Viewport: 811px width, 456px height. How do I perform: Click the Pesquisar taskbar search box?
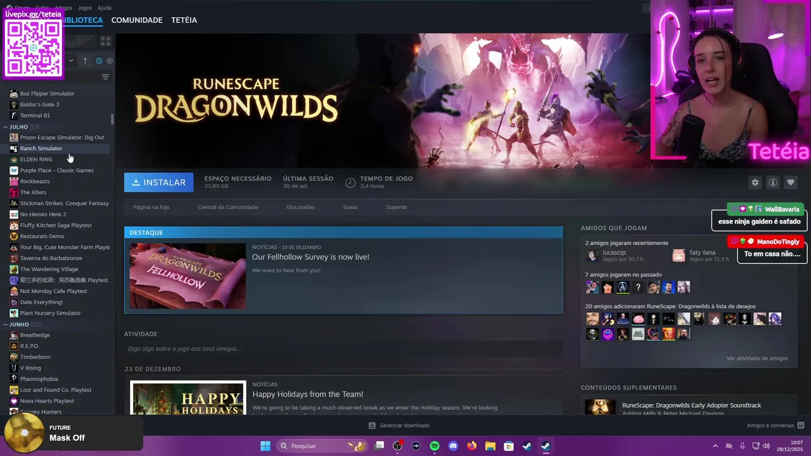pyautogui.click(x=323, y=446)
